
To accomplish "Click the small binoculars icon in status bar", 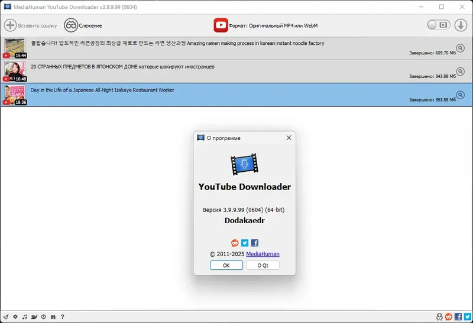I will click(x=53, y=317).
